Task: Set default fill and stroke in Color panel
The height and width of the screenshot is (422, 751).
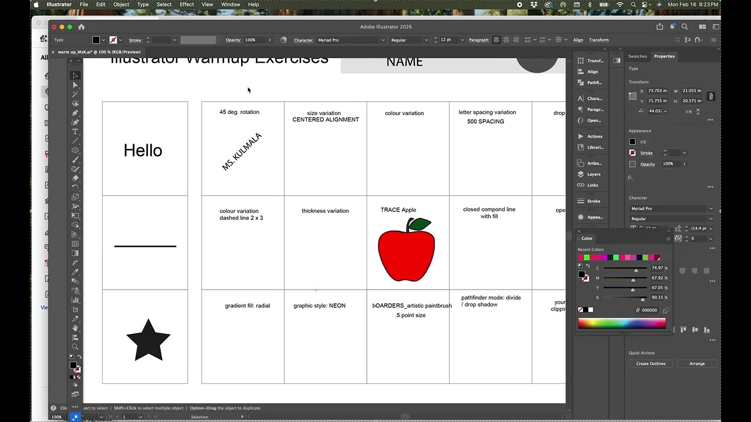Action: pos(580,266)
